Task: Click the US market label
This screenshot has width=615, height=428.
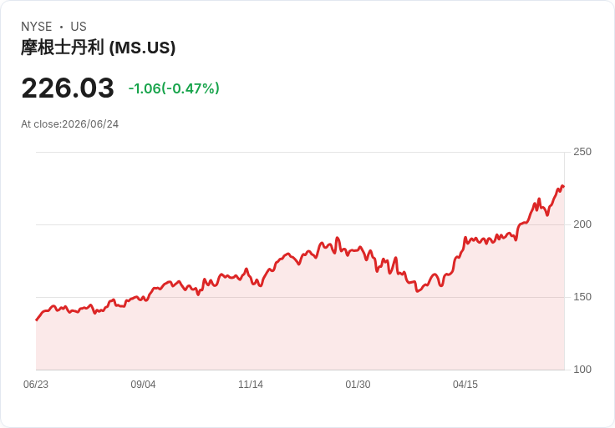Action: (x=79, y=27)
